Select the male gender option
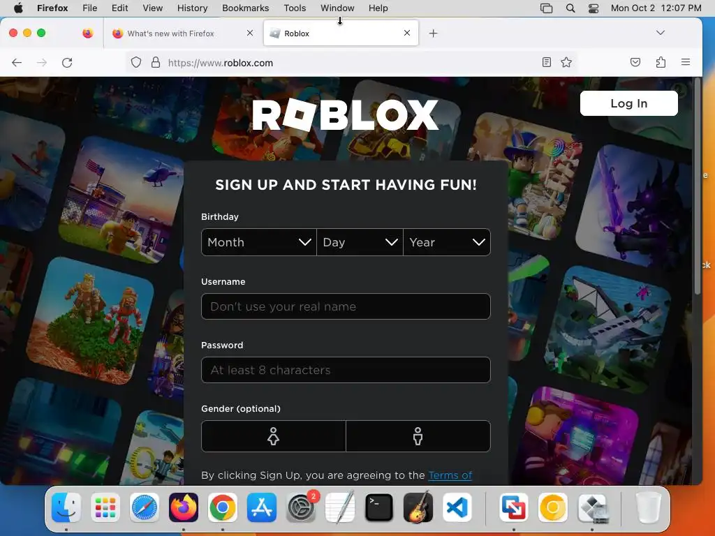The height and width of the screenshot is (536, 715). (x=418, y=436)
